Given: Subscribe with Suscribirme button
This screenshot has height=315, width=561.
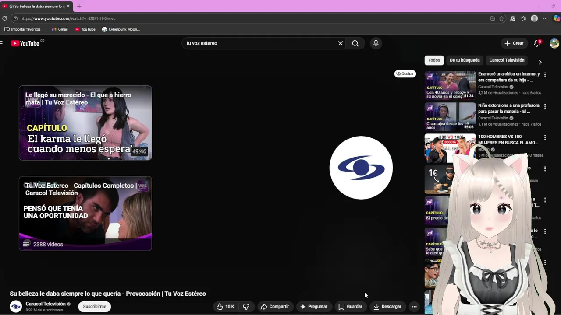Looking at the screenshot, I should [95, 307].
